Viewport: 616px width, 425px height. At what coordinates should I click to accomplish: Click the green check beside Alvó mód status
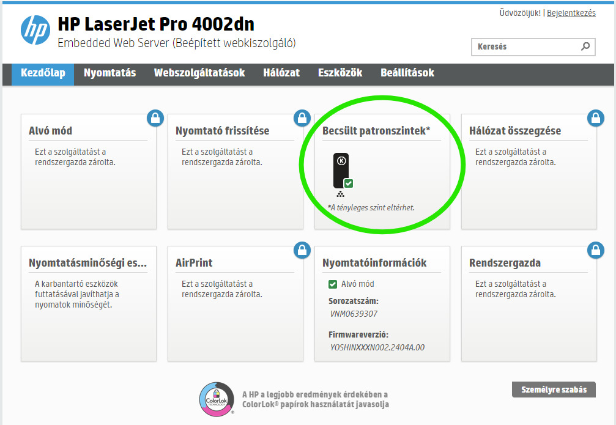click(x=333, y=284)
